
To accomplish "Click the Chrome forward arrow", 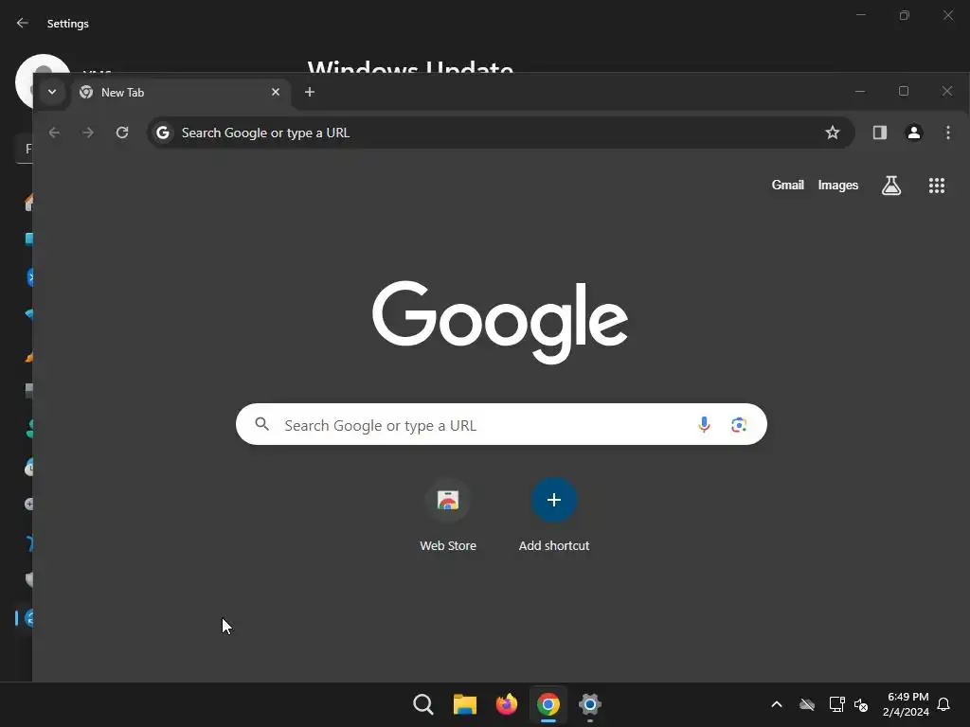I will tap(88, 133).
